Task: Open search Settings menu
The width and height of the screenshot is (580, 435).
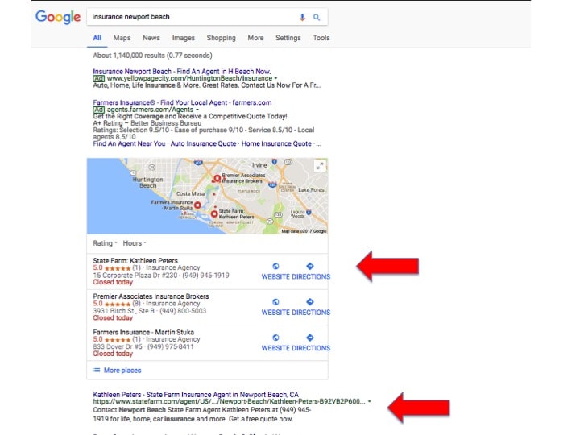Action: click(x=288, y=38)
